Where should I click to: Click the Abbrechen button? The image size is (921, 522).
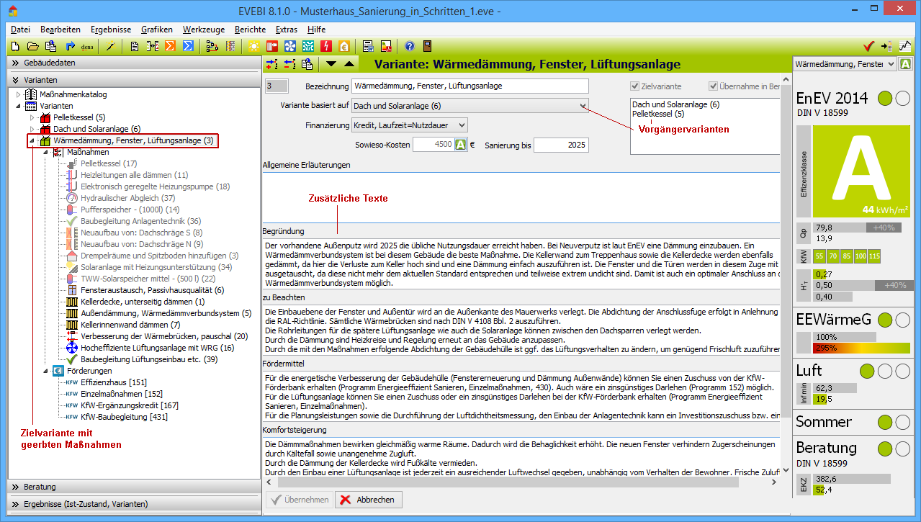click(x=369, y=500)
